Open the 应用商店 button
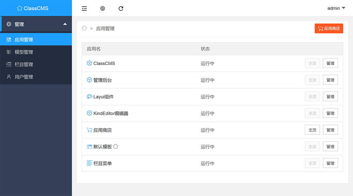The image size is (353, 196). point(329,28)
